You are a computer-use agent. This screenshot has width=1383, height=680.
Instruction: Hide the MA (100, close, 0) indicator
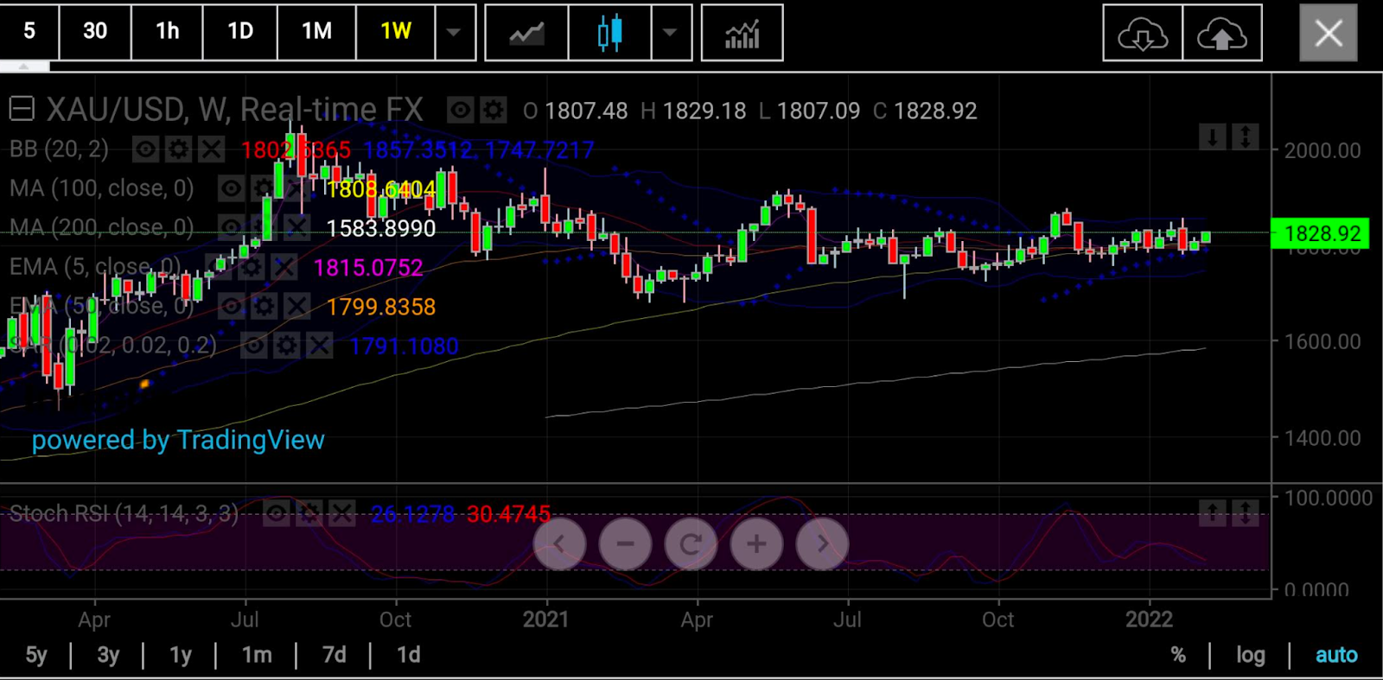pyautogui.click(x=231, y=188)
